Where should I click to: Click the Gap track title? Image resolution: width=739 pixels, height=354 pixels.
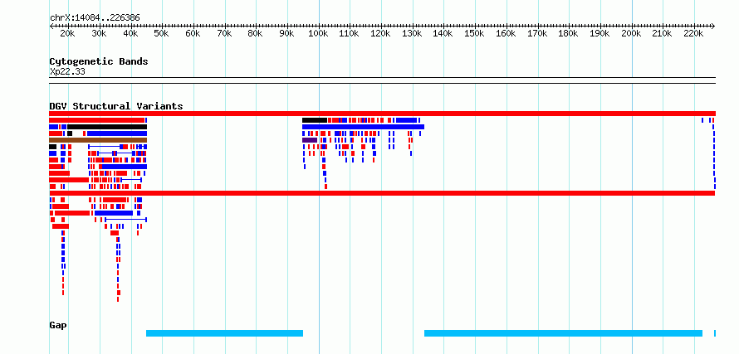[x=58, y=325]
